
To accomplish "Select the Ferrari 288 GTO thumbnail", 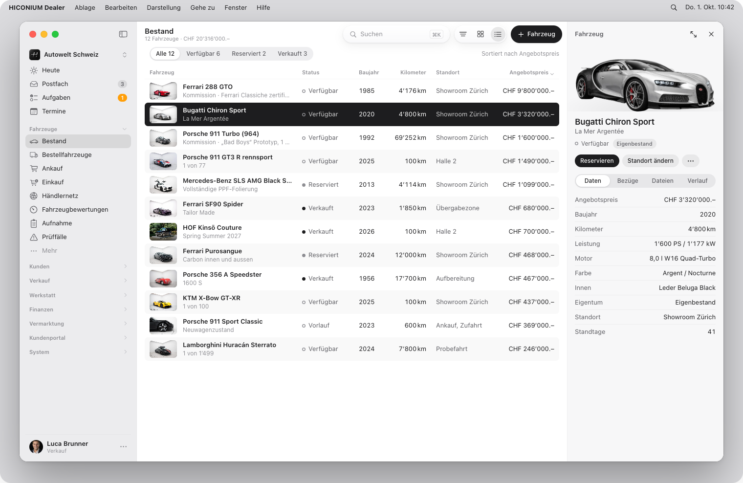I will 163,91.
